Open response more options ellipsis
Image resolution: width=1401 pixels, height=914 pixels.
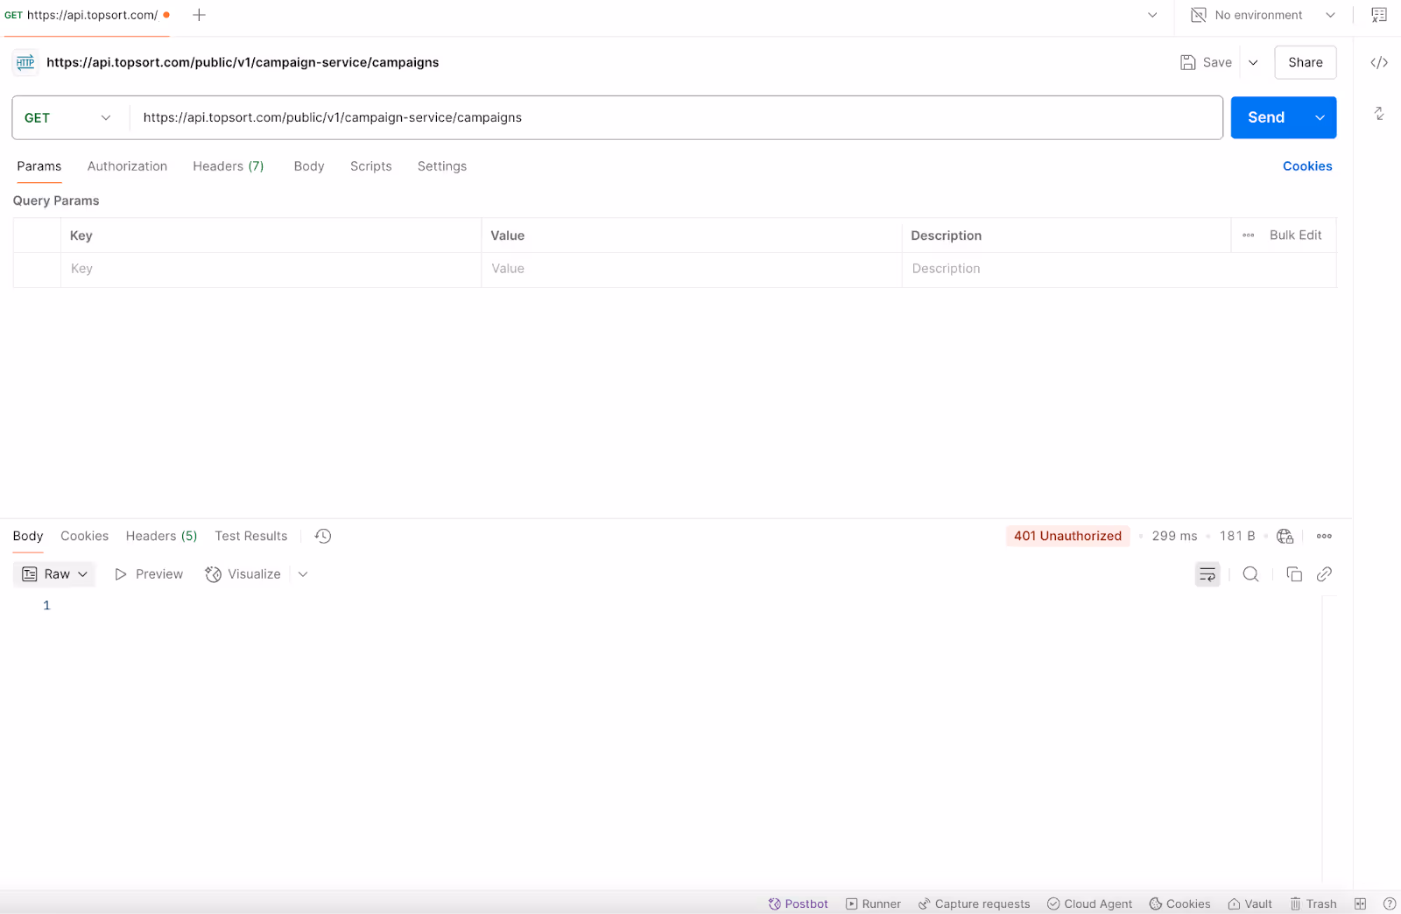(1324, 536)
